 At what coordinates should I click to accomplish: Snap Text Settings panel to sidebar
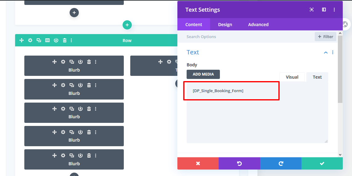click(x=324, y=10)
